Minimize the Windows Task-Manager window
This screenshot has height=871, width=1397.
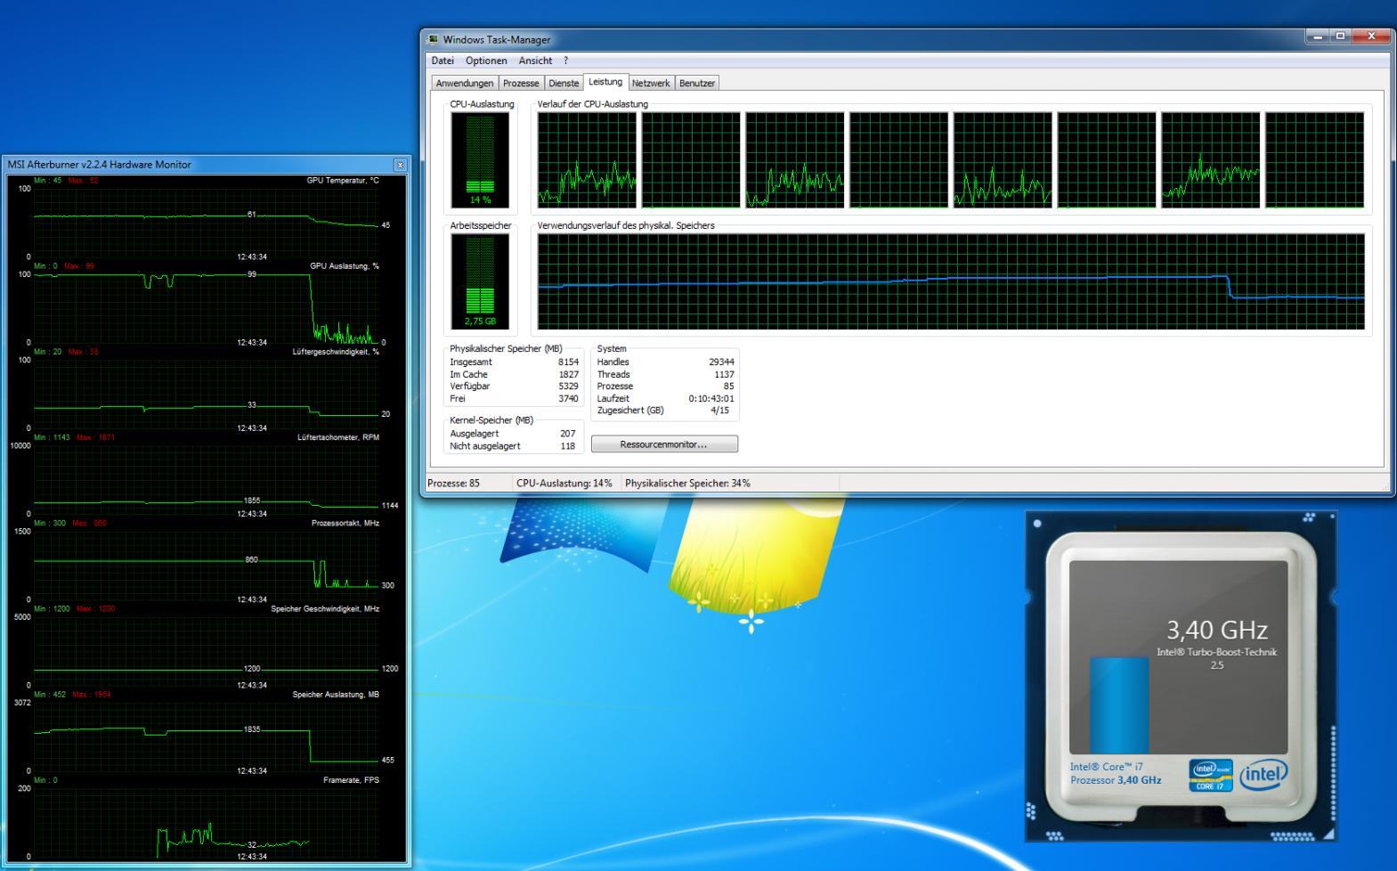1318,37
